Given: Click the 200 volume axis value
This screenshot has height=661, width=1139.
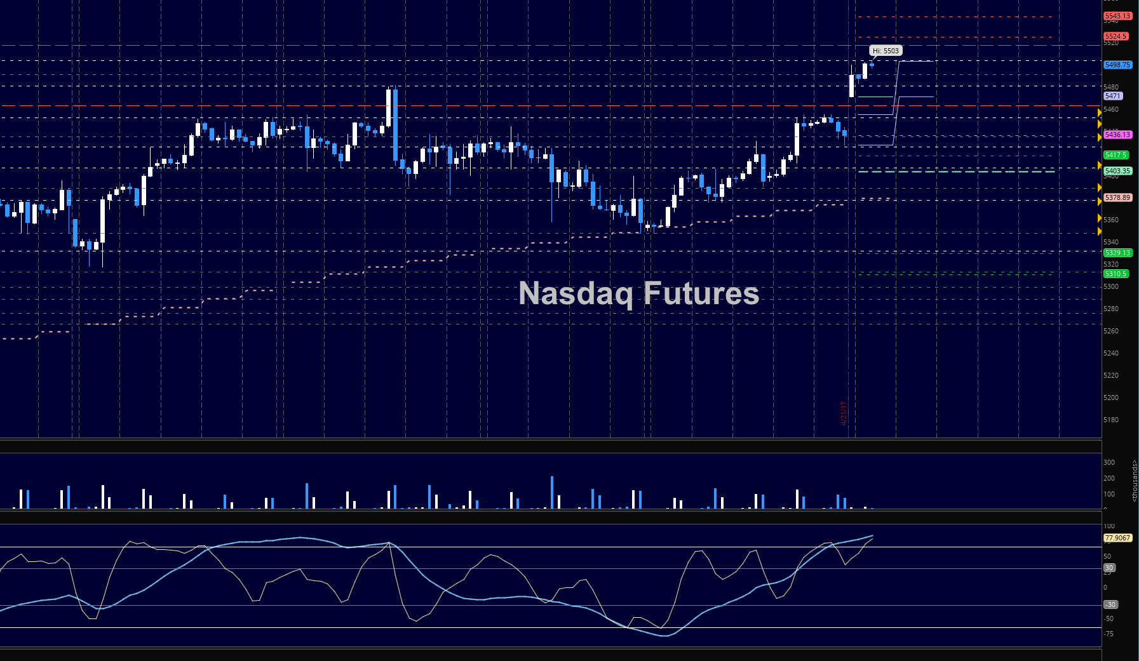Looking at the screenshot, I should point(1109,478).
